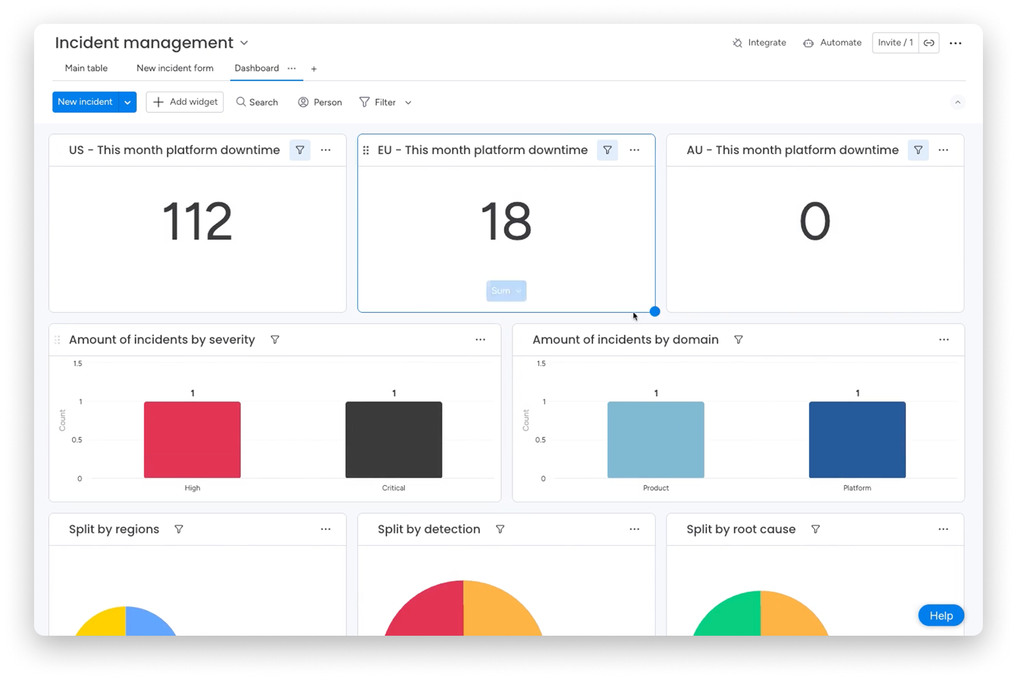Click the Split by regions title
The width and height of the screenshot is (1017, 680).
(x=114, y=529)
